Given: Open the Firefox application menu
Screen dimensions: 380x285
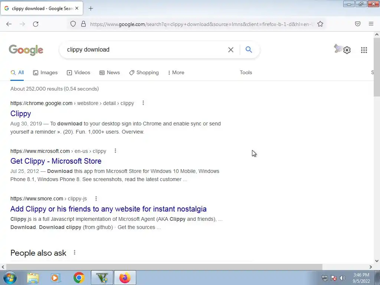Looking at the screenshot, I should [x=371, y=24].
